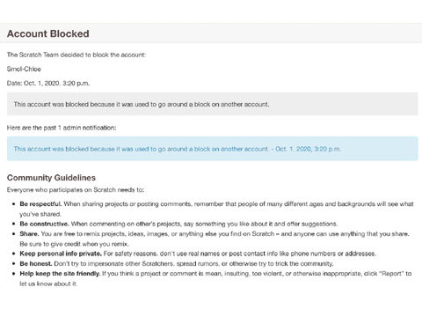Click the Community Guidelines heading

click(x=51, y=178)
